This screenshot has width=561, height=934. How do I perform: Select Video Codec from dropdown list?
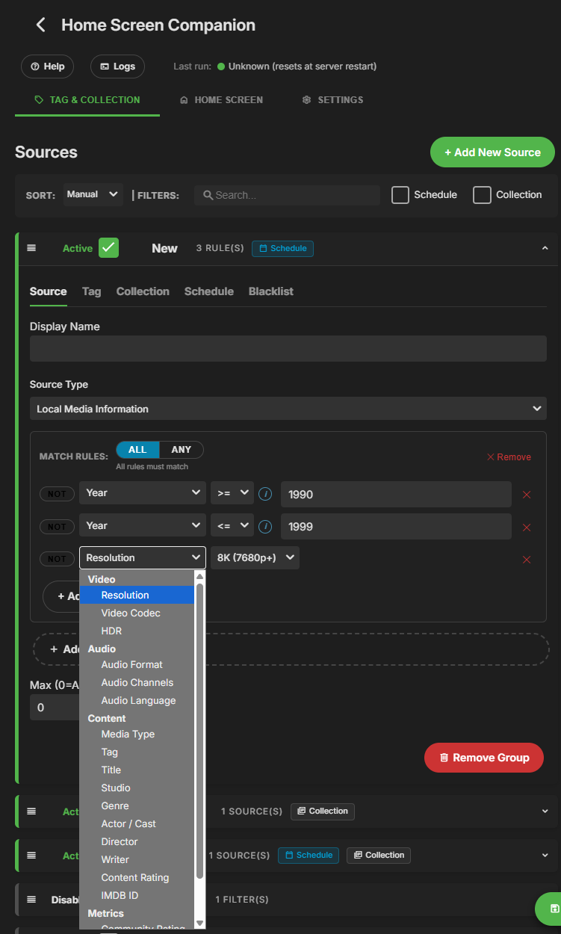[x=131, y=613]
